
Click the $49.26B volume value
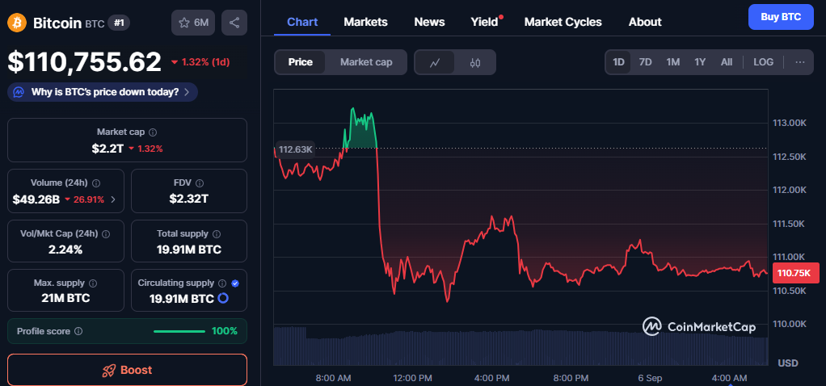point(36,199)
